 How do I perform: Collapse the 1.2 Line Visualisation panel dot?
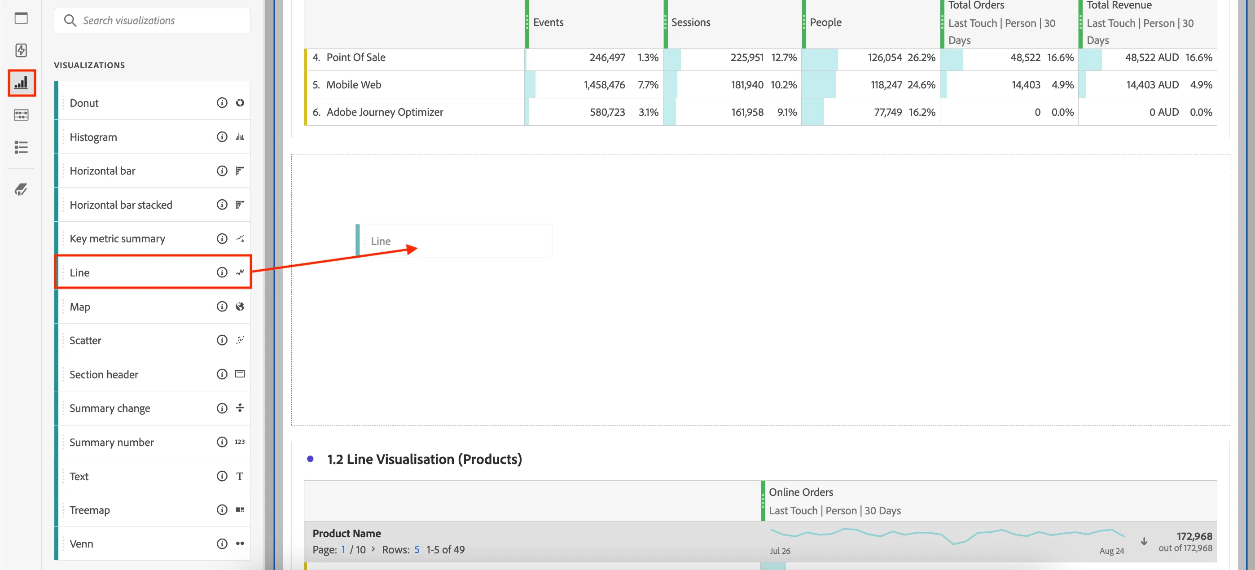(x=310, y=459)
